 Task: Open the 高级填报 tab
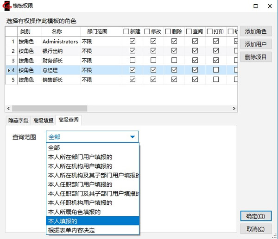(x=43, y=121)
